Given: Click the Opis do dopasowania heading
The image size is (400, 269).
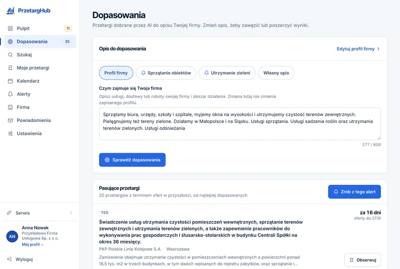Looking at the screenshot, I should [x=122, y=48].
